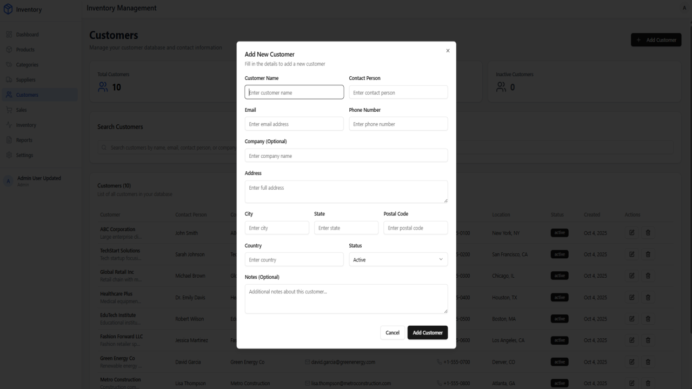This screenshot has width=692, height=389.
Task: Delete the EduTech Institute row
Action: coord(648,319)
